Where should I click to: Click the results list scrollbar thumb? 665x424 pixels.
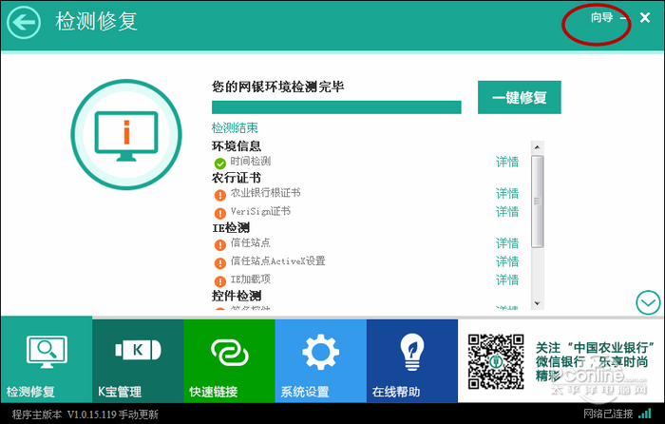click(x=537, y=202)
